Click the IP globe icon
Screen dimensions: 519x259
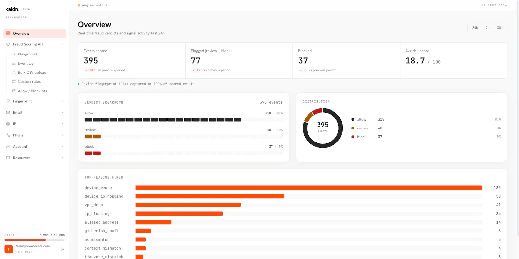coord(8,124)
